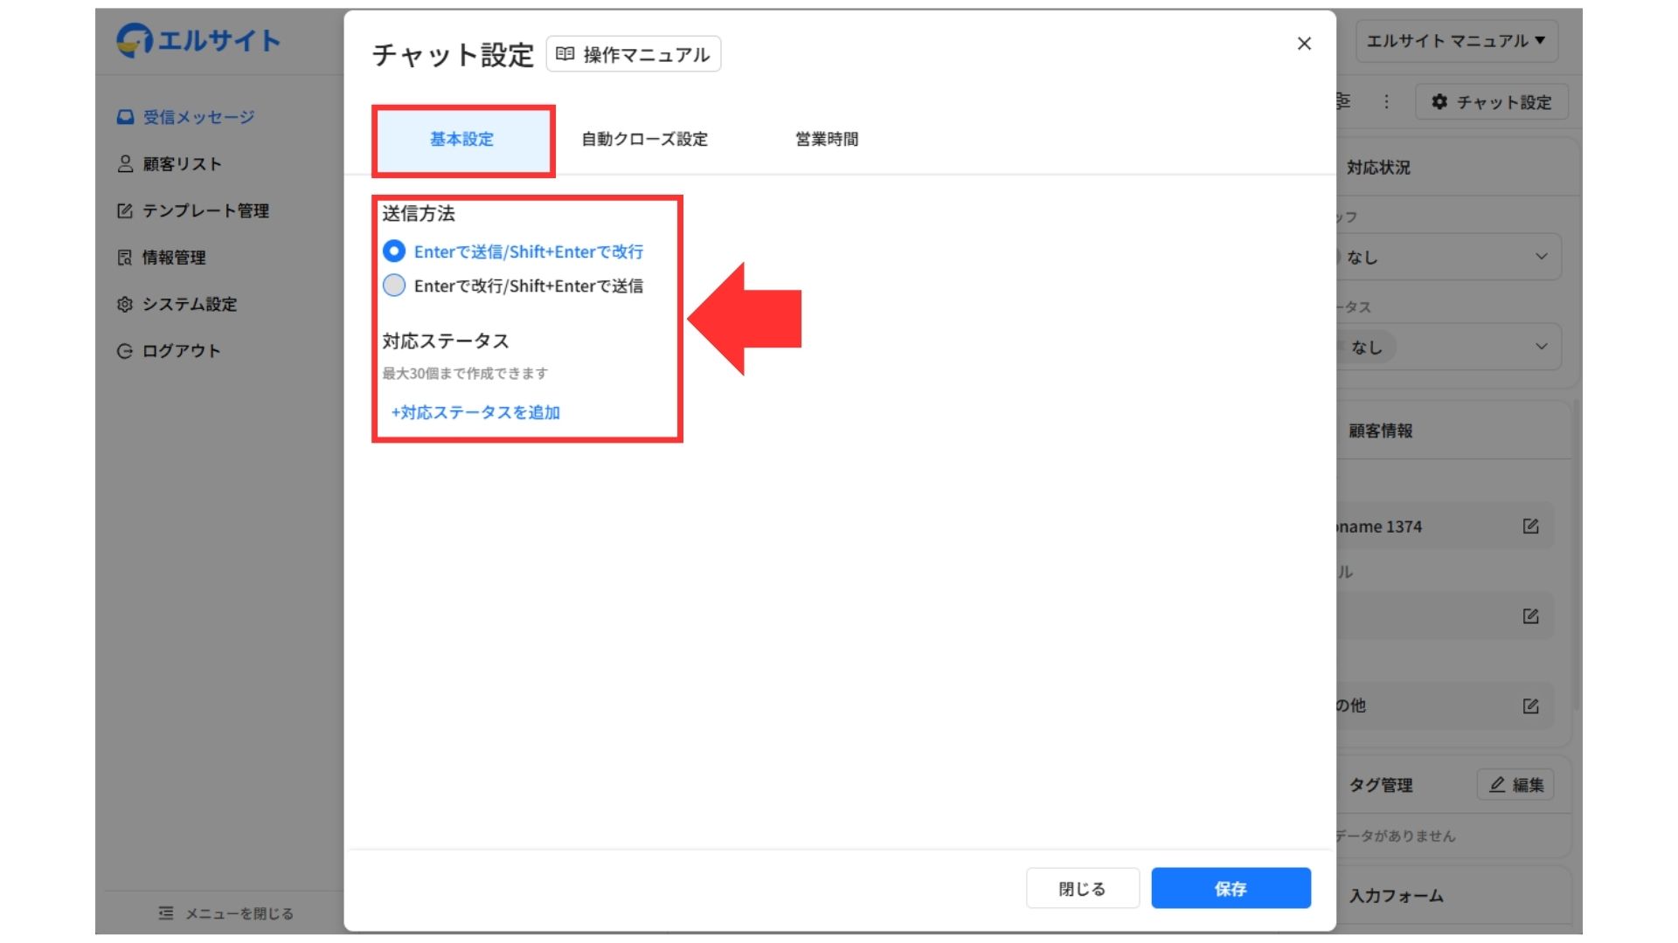The height and width of the screenshot is (943, 1678).
Task: Switch to 自動クローズ設定 tab
Action: pyautogui.click(x=644, y=140)
